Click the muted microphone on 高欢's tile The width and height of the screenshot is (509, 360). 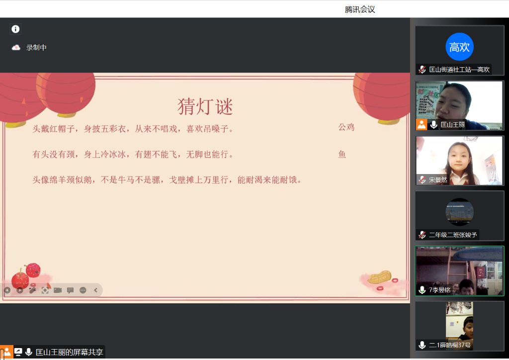pos(422,70)
